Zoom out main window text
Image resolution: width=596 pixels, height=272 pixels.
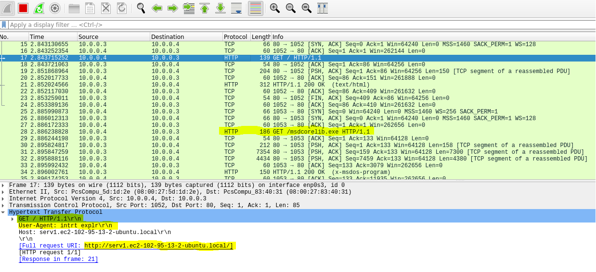click(x=291, y=8)
